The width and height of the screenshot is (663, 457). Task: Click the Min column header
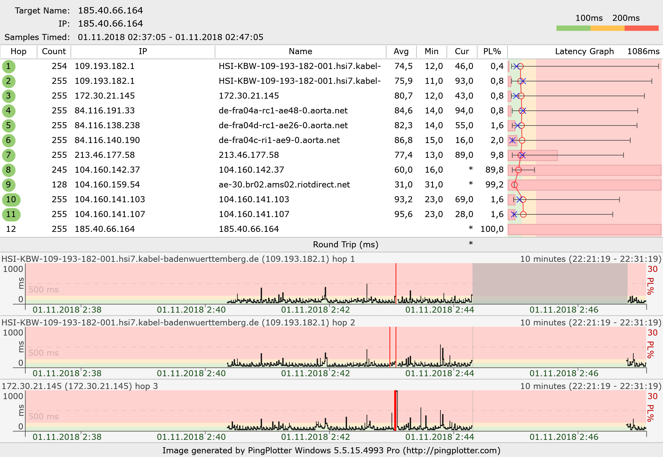432,51
